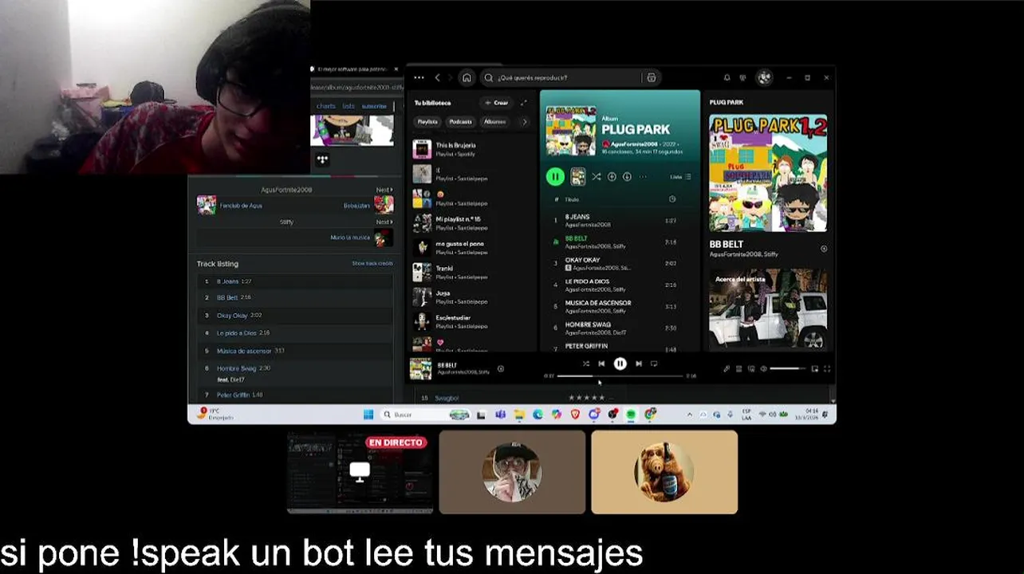Toggle album shuffle below Plug Park title
The width and height of the screenshot is (1024, 574).
point(596,177)
